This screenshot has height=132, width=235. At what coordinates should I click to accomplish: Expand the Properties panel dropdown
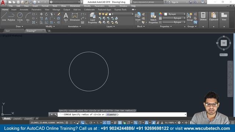pos(166,26)
